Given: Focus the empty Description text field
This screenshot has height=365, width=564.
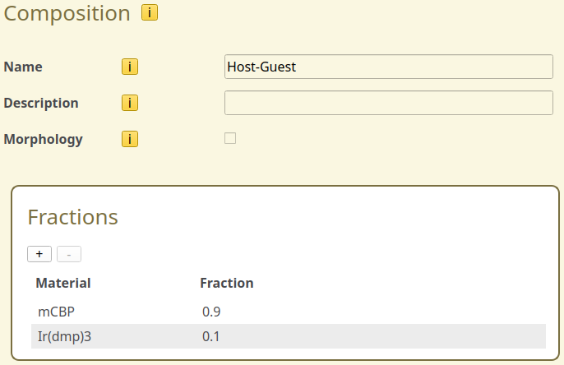Looking at the screenshot, I should click(388, 103).
